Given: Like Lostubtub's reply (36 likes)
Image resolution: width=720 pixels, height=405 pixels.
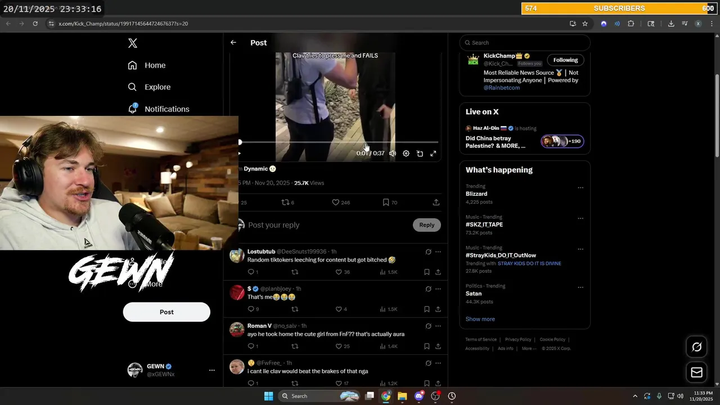Looking at the screenshot, I should pyautogui.click(x=343, y=272).
